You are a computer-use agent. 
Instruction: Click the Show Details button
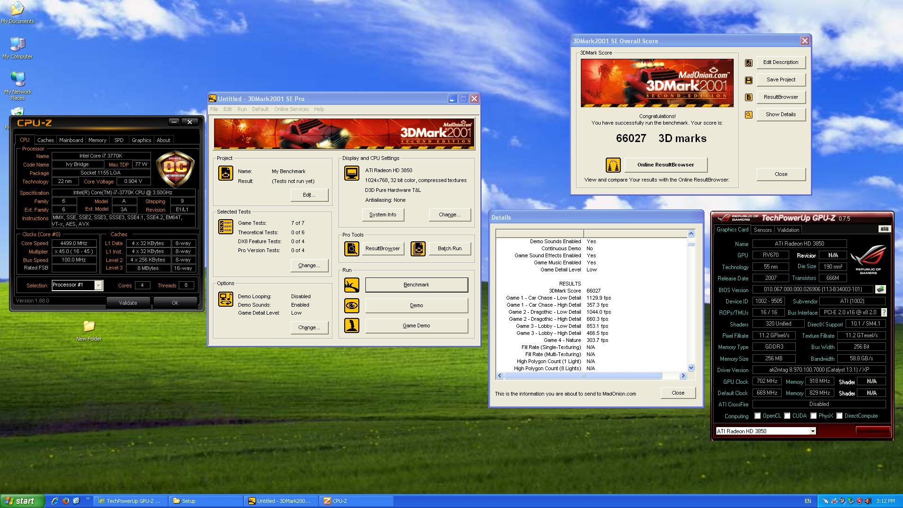click(781, 115)
